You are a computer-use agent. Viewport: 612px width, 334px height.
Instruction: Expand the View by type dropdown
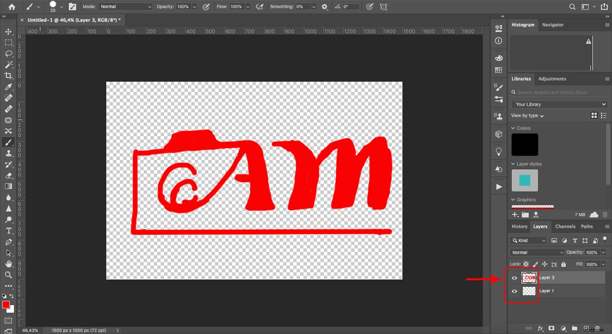[527, 116]
